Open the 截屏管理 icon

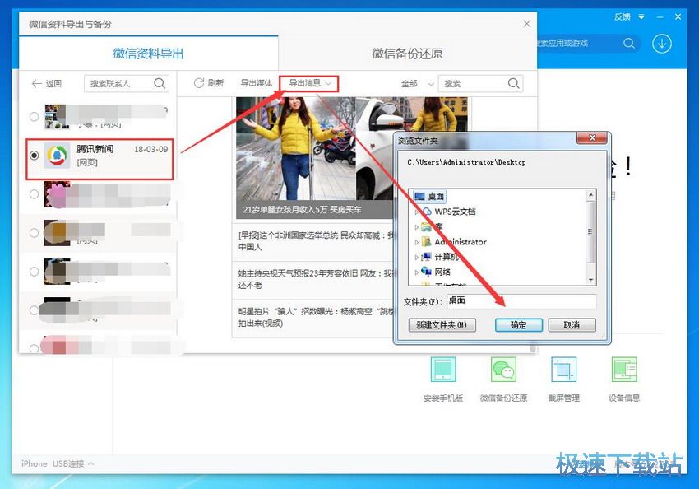[x=564, y=370]
